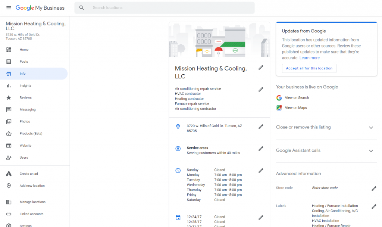Open Insights in the sidebar
This screenshot has width=382, height=227.
point(25,85)
